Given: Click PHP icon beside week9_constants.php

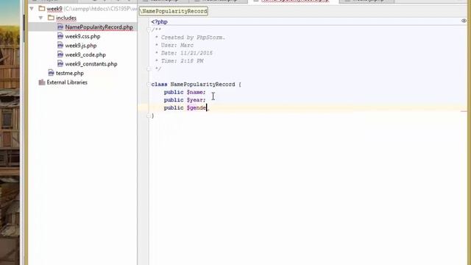Looking at the screenshot, I should click(60, 64).
